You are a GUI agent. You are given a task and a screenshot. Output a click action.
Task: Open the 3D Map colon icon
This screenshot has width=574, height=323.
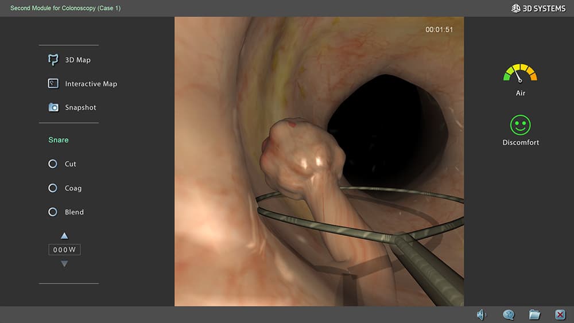53,60
